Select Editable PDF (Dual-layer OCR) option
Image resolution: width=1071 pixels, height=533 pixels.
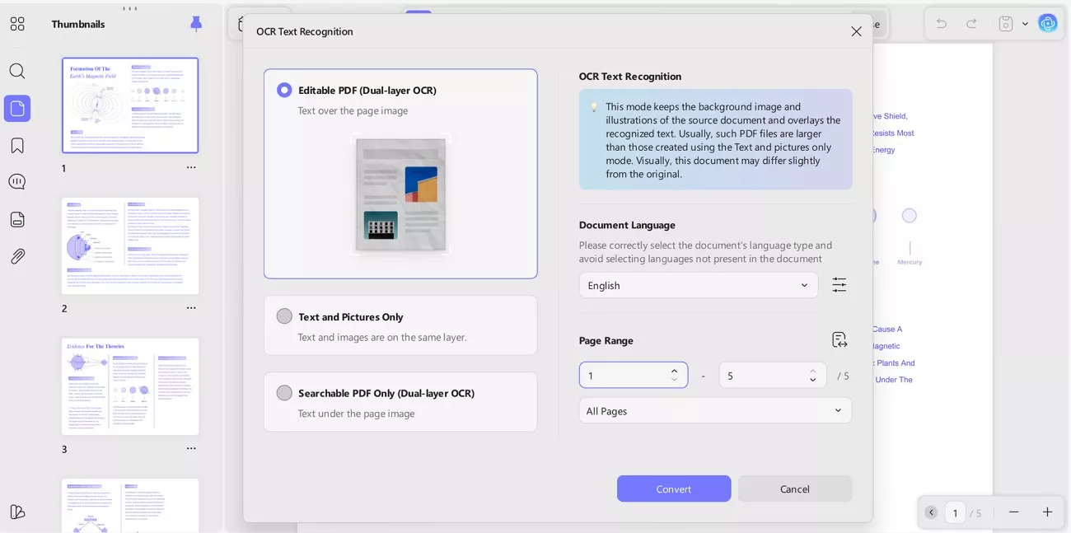coord(284,90)
